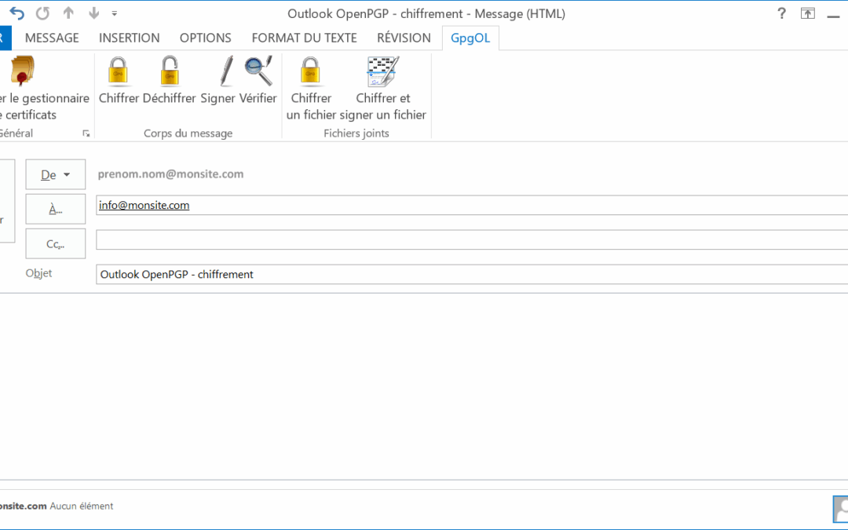Open the RÉVISION tab
Screen dimensions: 848x530
[404, 38]
